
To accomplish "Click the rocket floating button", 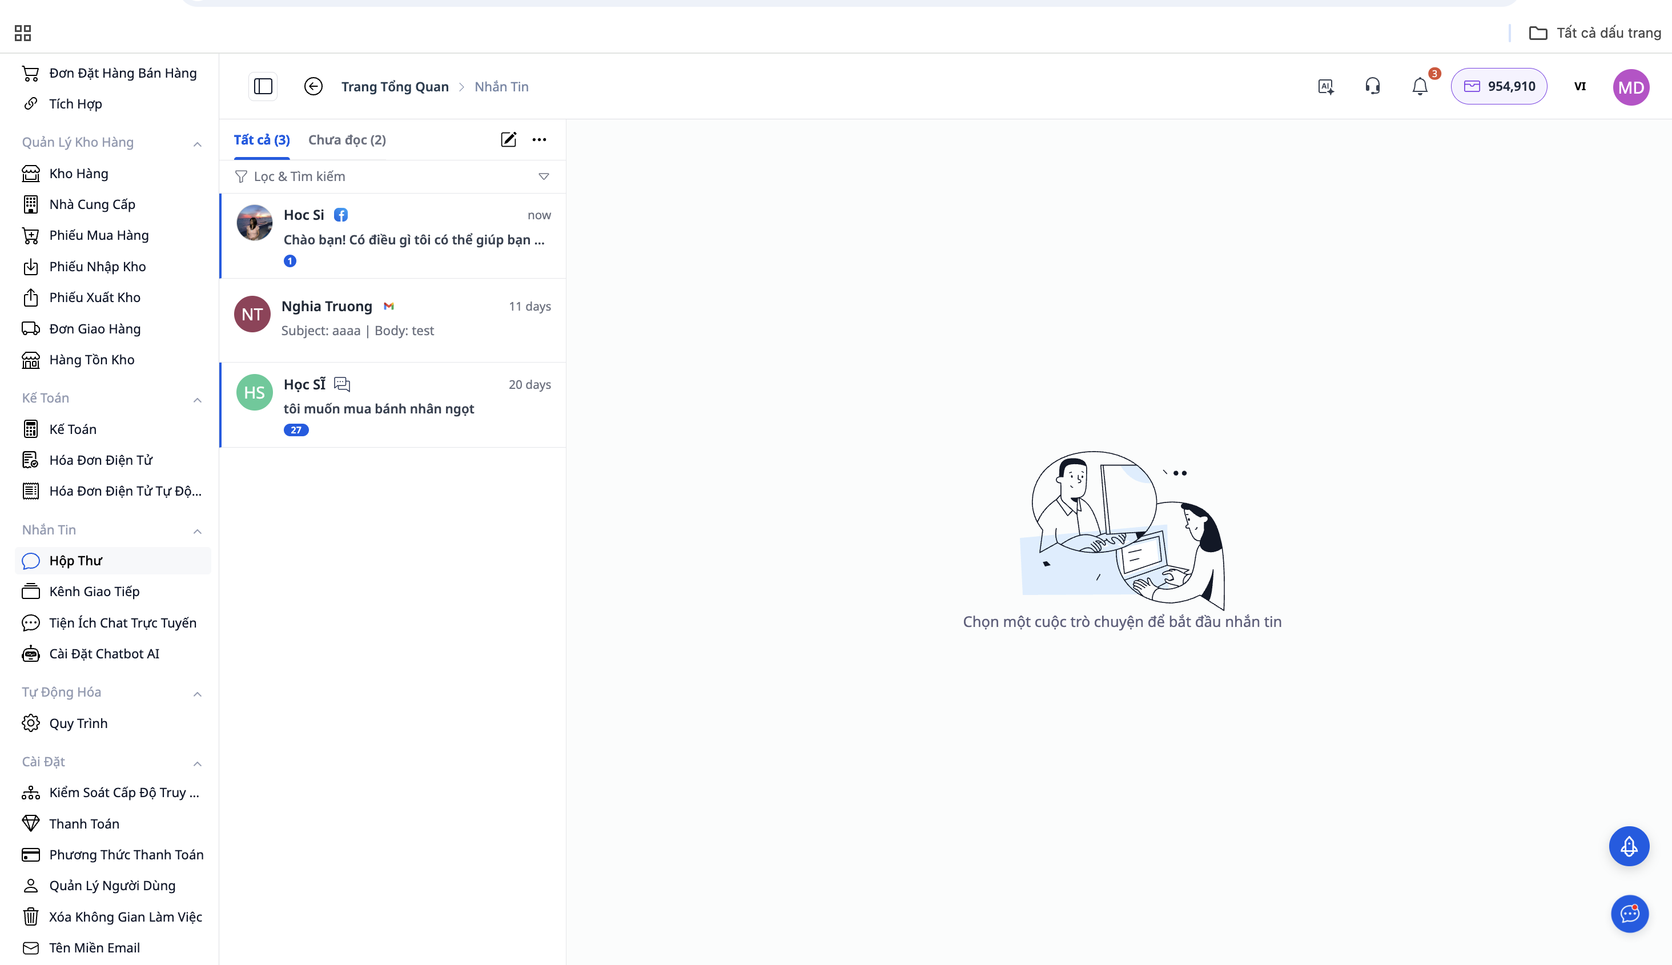I will point(1629,846).
